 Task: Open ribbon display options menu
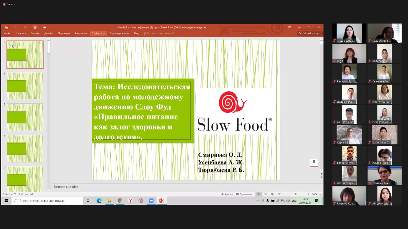(x=290, y=27)
